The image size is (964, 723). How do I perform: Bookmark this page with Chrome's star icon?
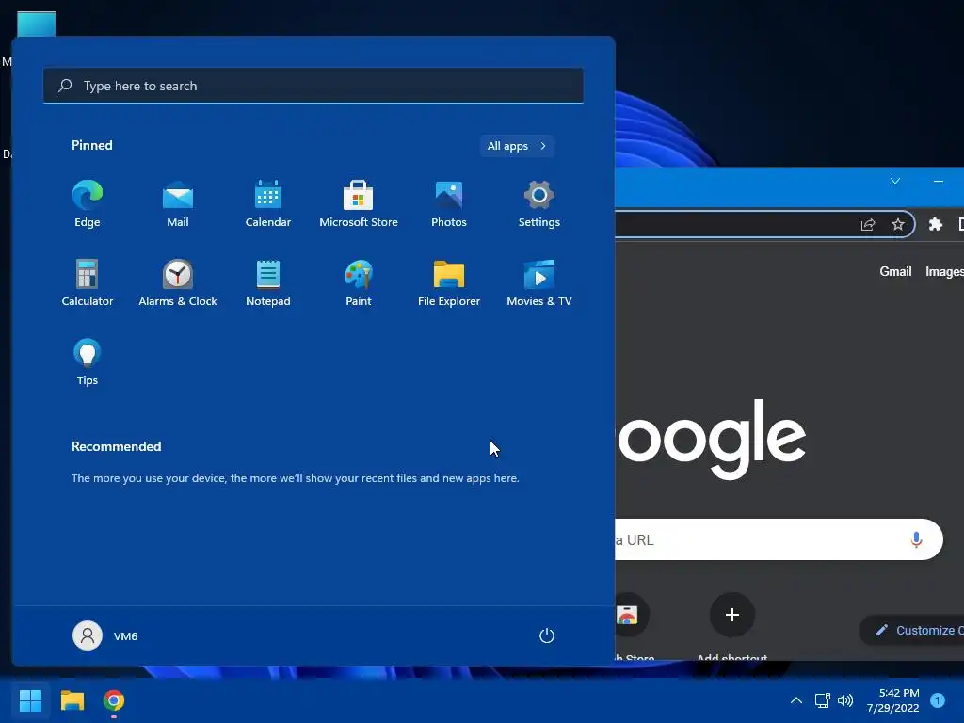point(898,224)
